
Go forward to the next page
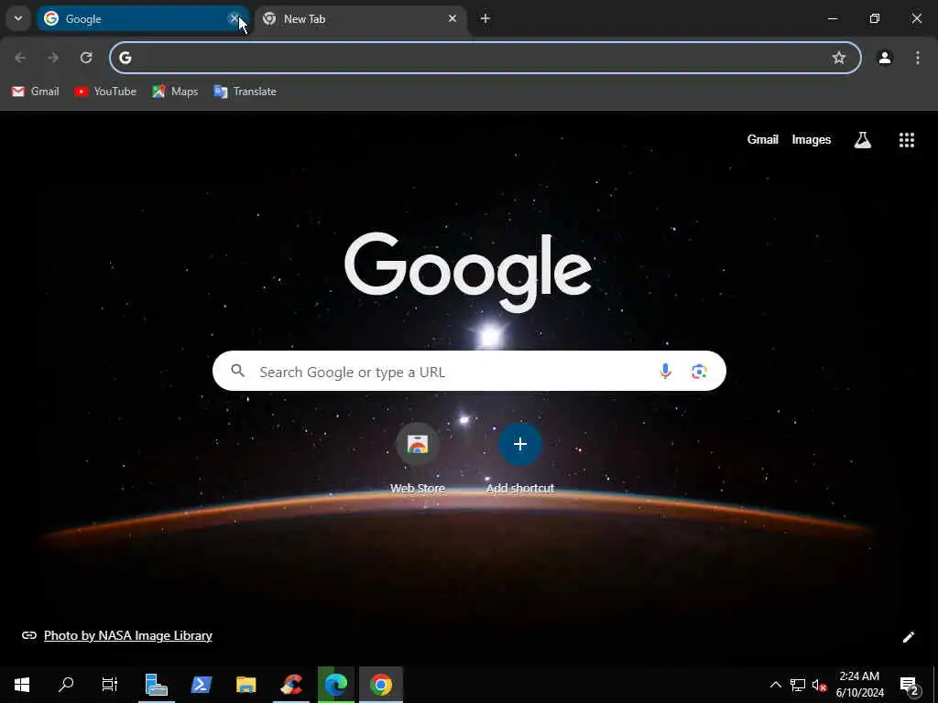coord(53,58)
